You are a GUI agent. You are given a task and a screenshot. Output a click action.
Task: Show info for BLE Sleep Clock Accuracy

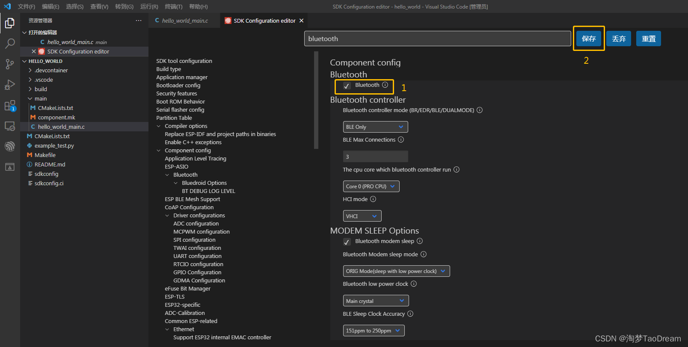click(410, 314)
